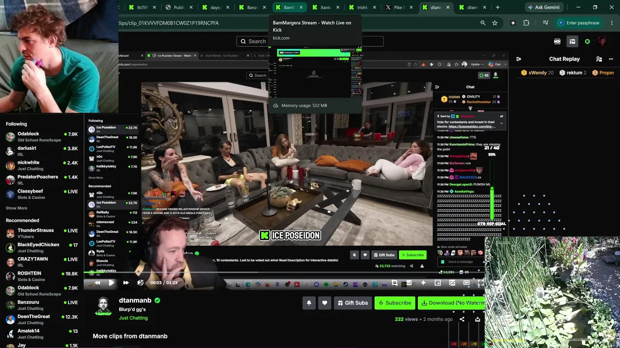This screenshot has width=620, height=348.
Task: Select xWendy top gifter badge
Action: tap(537, 72)
